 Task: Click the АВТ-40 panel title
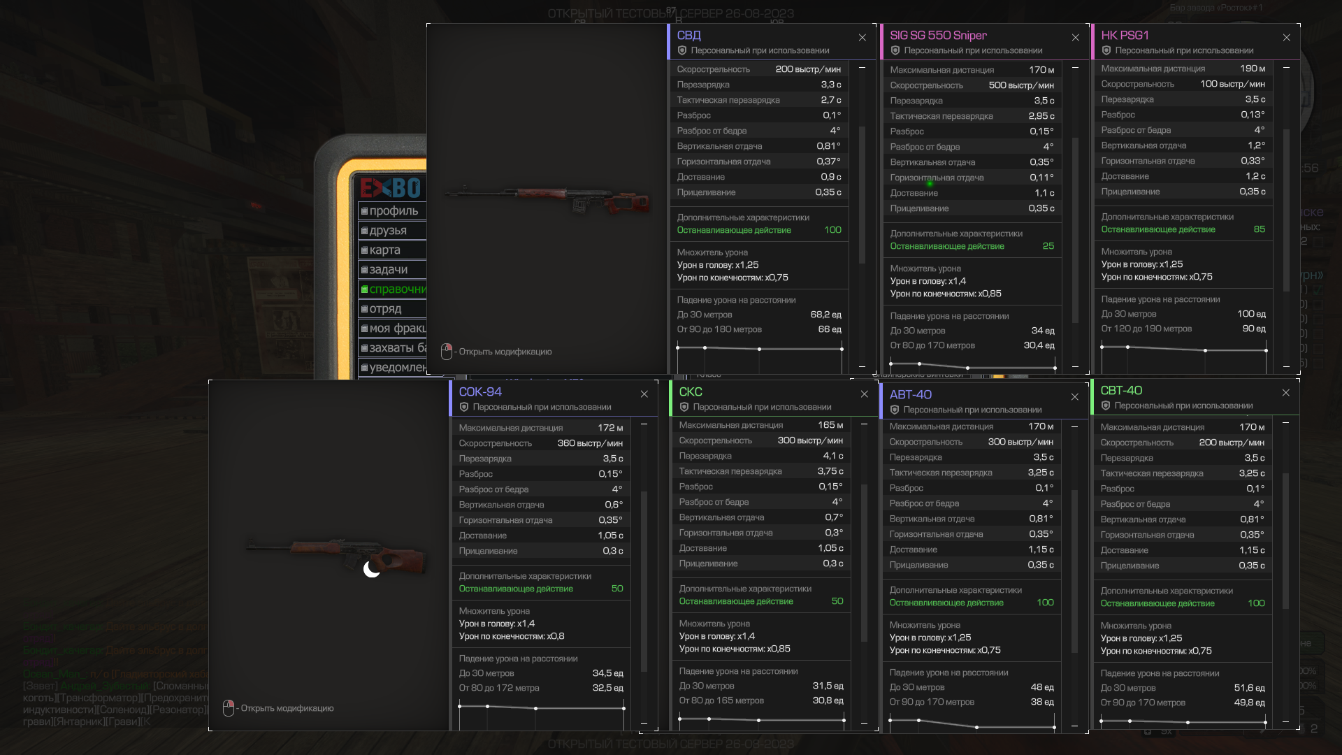[x=910, y=395]
